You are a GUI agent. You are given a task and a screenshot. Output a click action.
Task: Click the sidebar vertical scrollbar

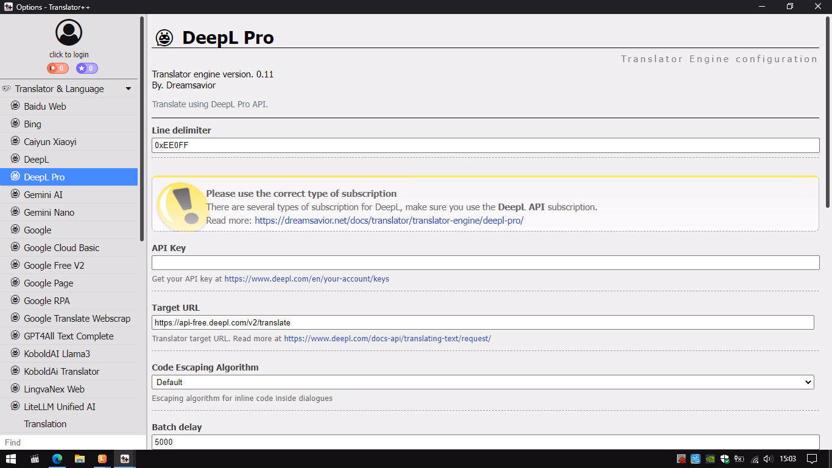142,128
